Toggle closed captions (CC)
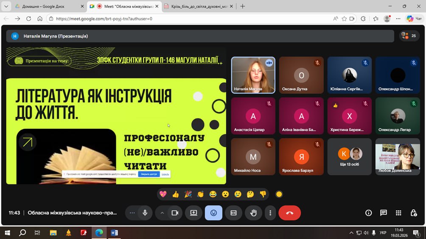This screenshot has width=426, height=239. point(233,213)
